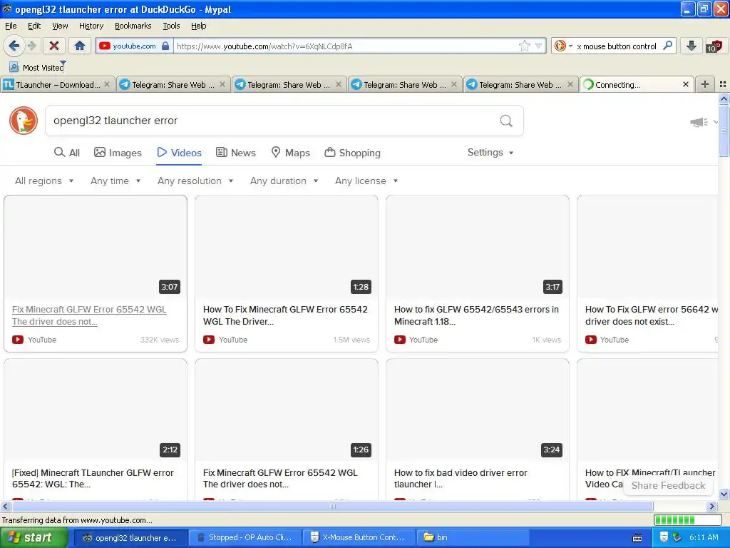The image size is (730, 548).
Task: Open the list all tabs grid button
Action: (723, 84)
